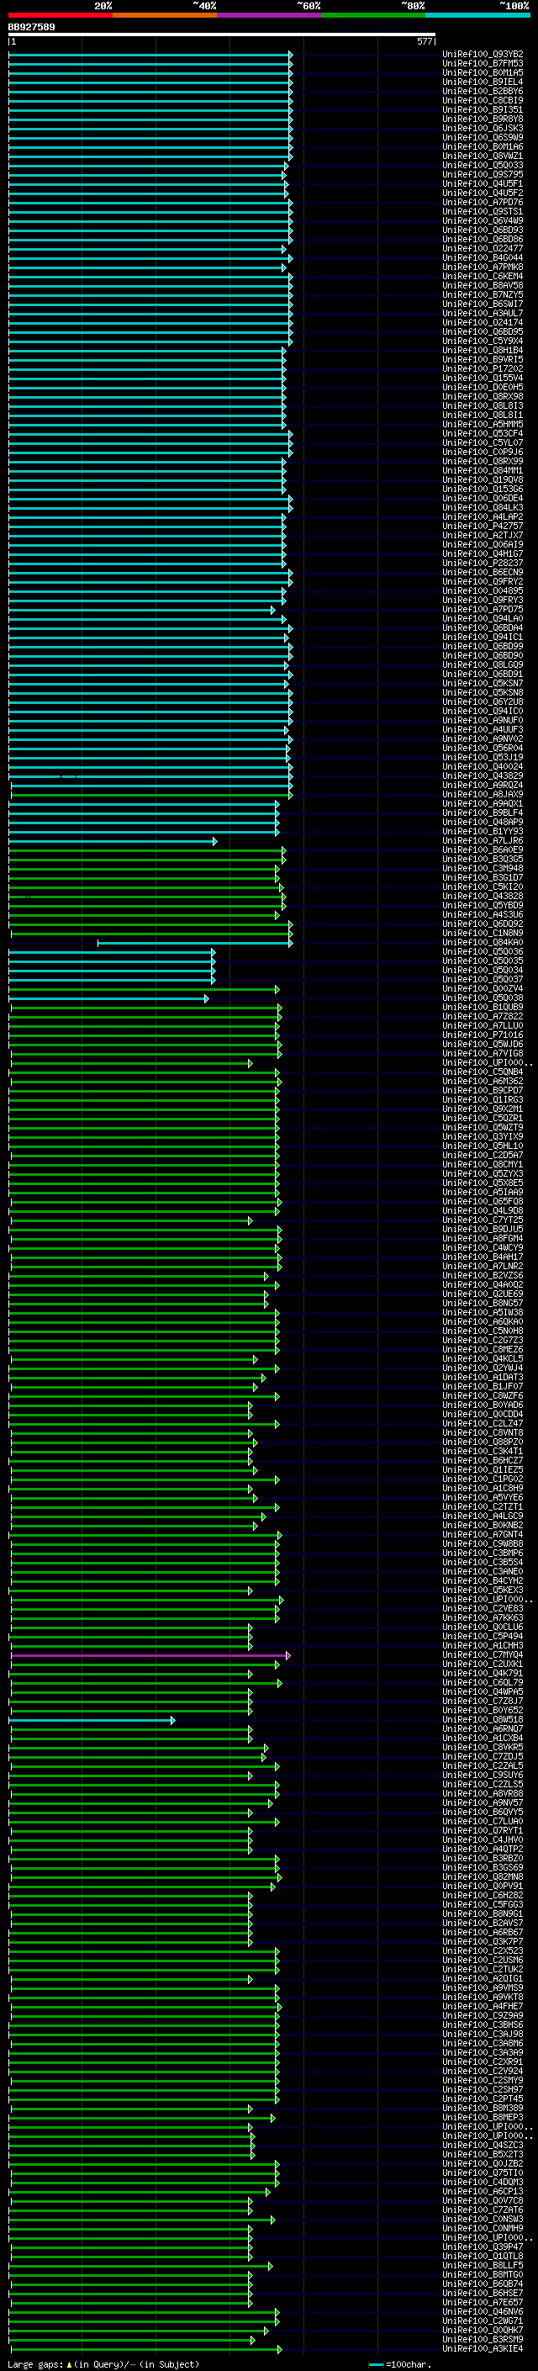Screen dimensions: 538x2371
Task: Open hit UniRef100_B9IEL4
Action: coord(483,82)
